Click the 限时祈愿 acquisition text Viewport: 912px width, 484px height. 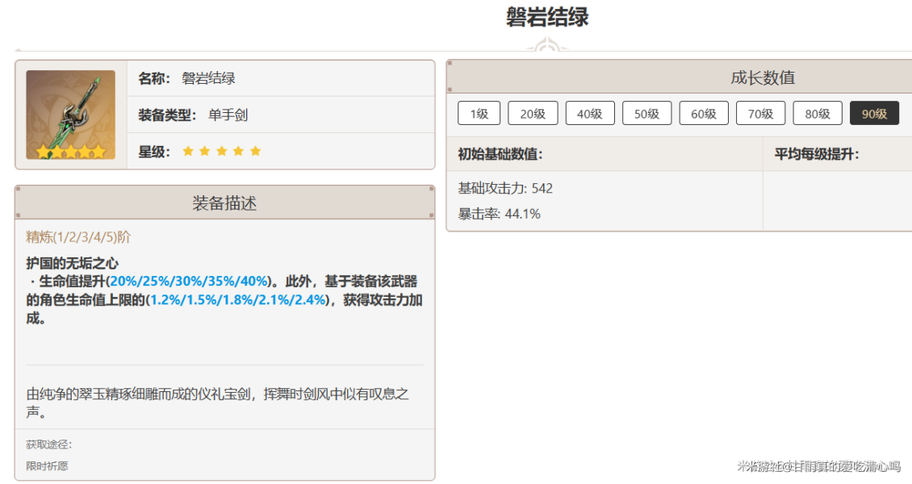tap(47, 466)
